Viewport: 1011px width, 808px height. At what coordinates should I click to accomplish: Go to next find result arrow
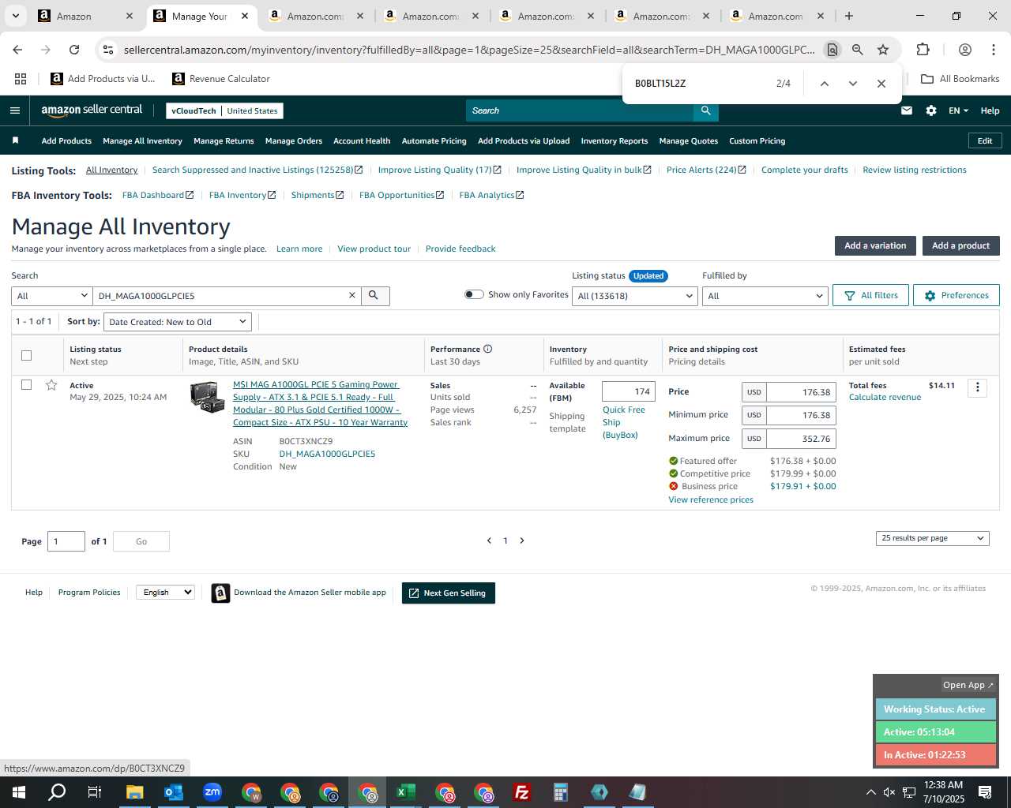pyautogui.click(x=853, y=84)
